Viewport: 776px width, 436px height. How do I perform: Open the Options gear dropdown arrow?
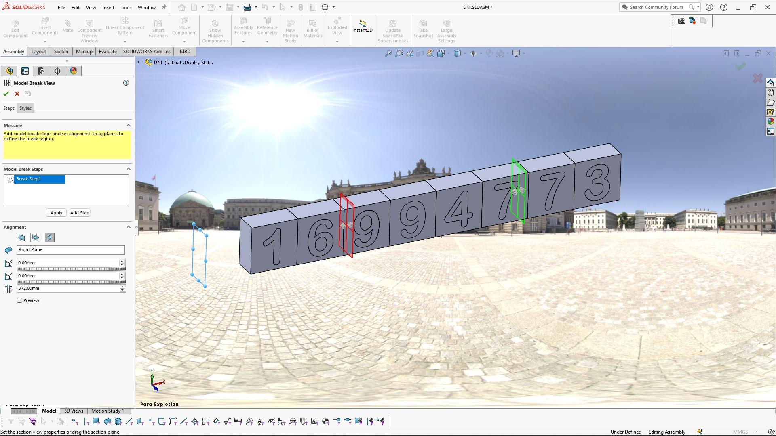coord(333,7)
